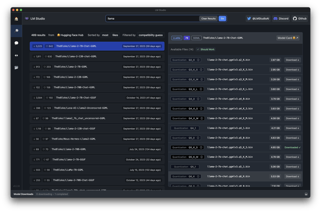Select TheBloke/Llama-2-70B-Chat-GGML result
This screenshot has width=321, height=212.
pos(97,87)
